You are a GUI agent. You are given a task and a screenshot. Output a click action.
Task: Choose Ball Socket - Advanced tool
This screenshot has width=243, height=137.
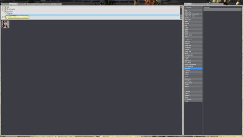(193, 14)
